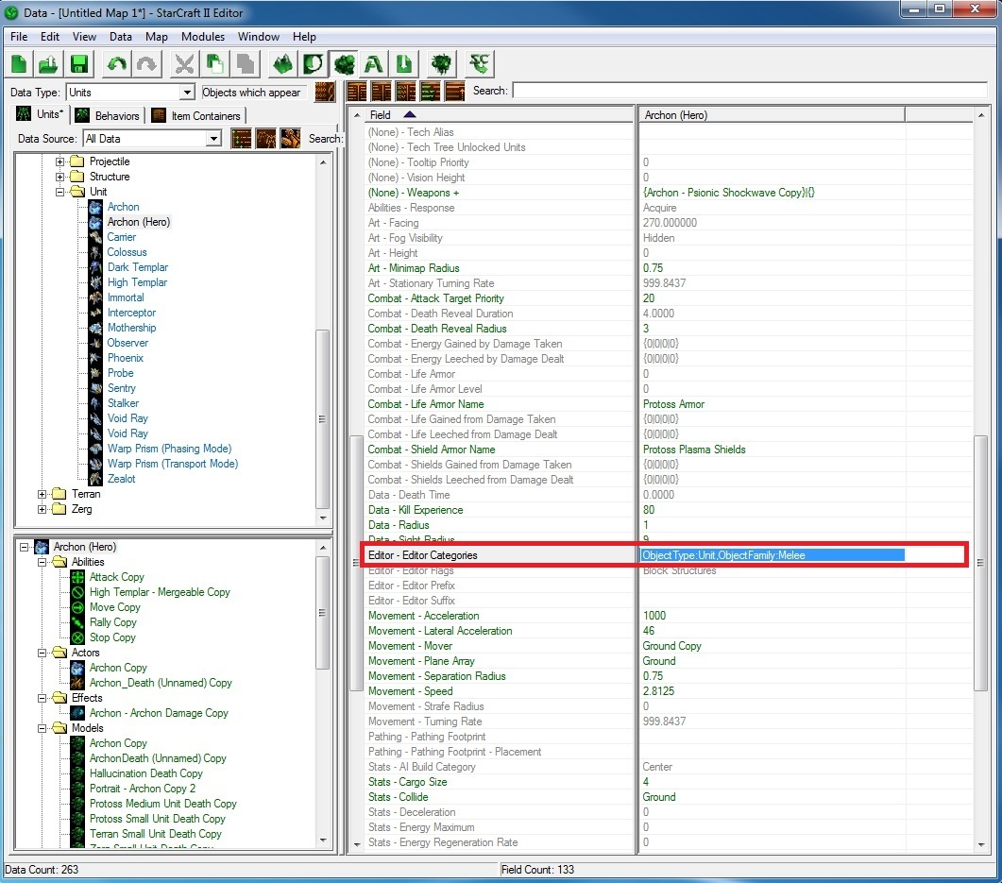Image resolution: width=1002 pixels, height=883 pixels.
Task: Click the Archon (Hero) column header
Action: tap(772, 115)
